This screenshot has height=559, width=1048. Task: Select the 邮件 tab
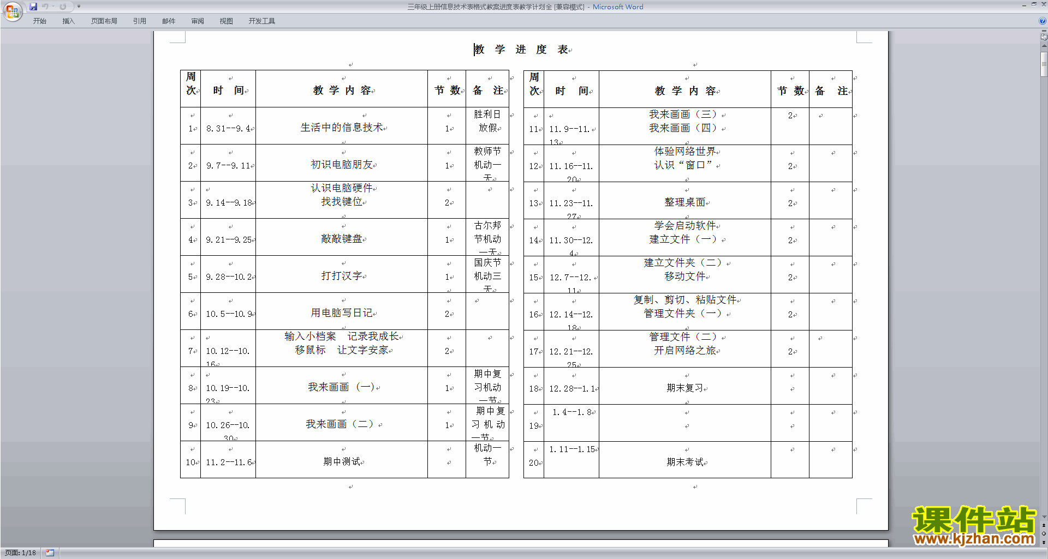pos(169,21)
